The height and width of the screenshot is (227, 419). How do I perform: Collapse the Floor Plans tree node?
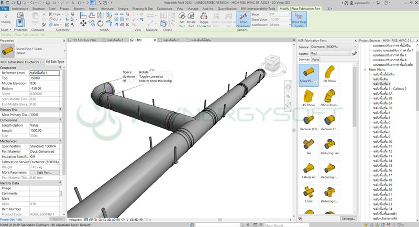[365, 69]
